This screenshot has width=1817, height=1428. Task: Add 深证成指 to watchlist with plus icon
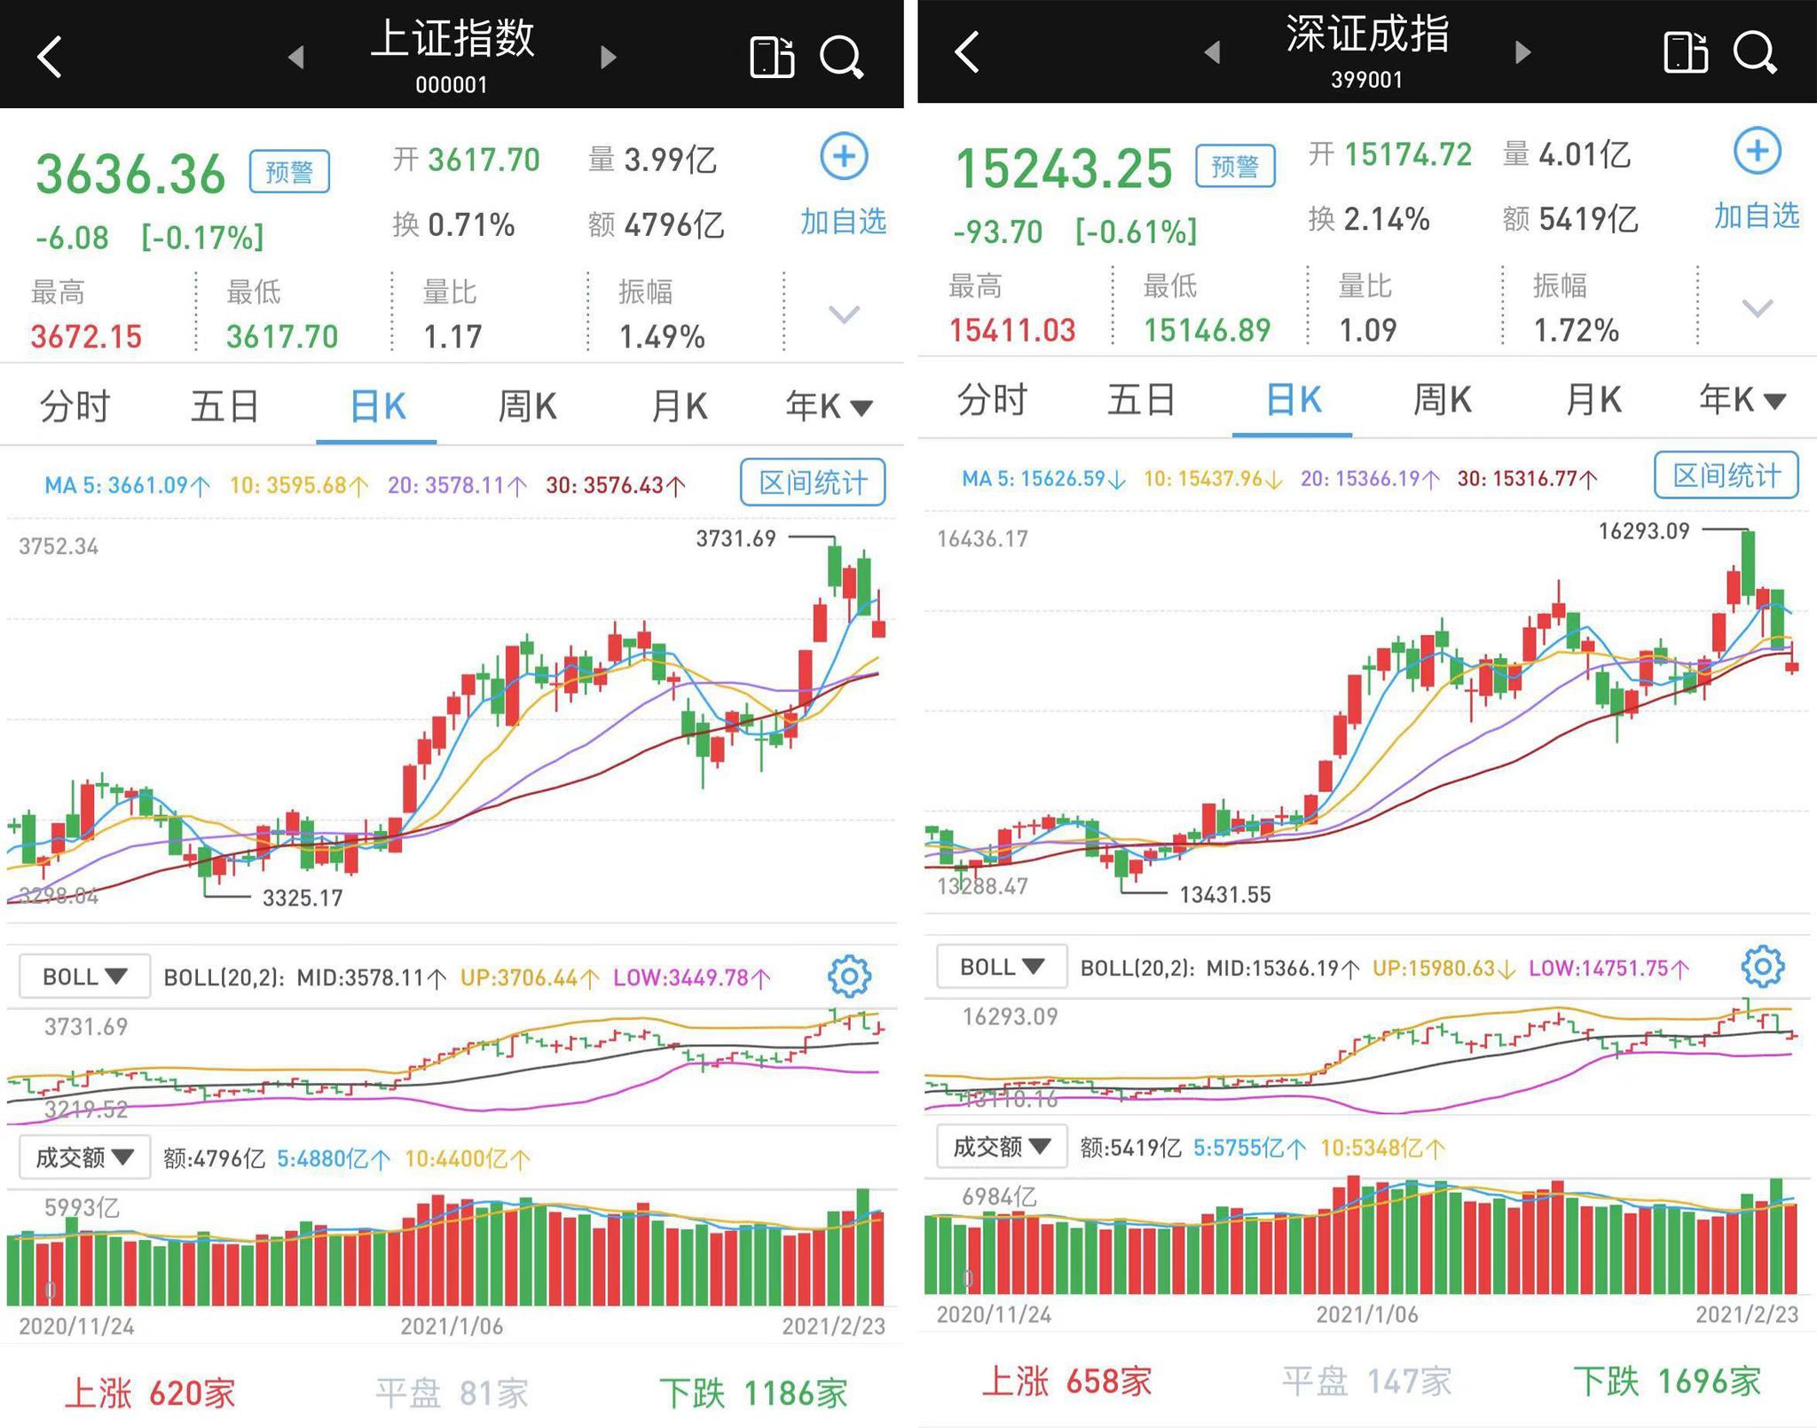pos(1758,151)
